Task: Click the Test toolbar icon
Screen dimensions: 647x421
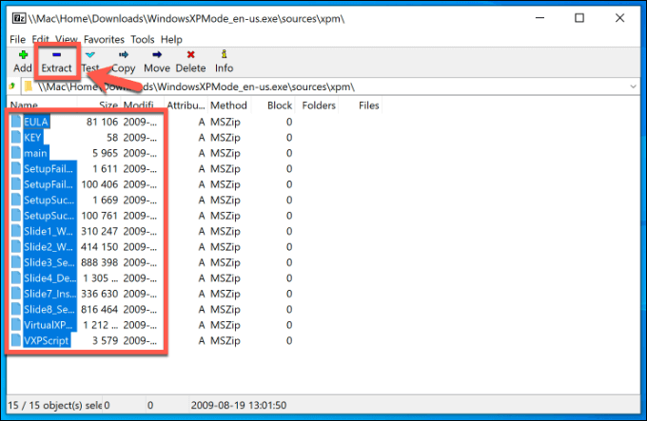Action: 90,54
